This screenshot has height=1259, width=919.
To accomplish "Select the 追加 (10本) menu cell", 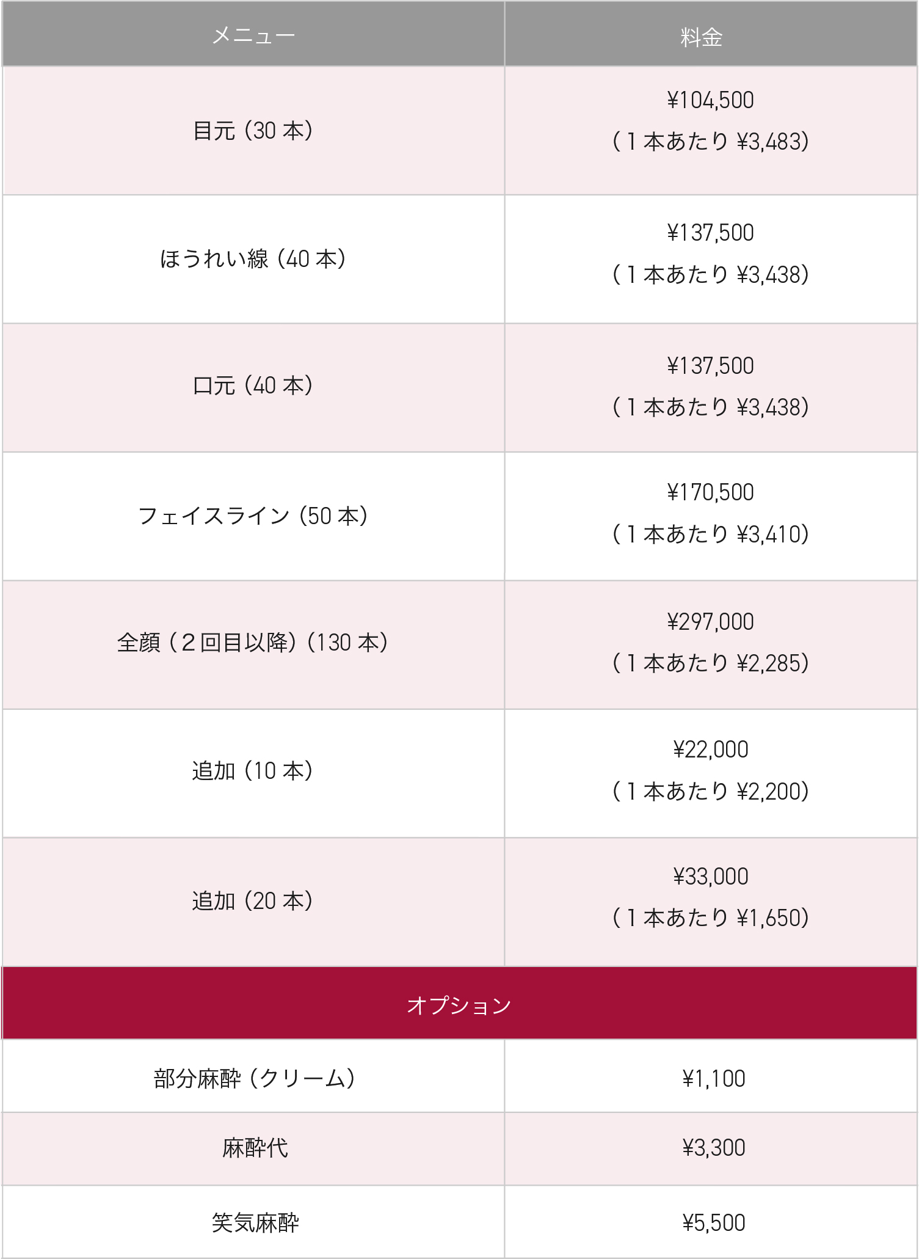I will point(253,771).
